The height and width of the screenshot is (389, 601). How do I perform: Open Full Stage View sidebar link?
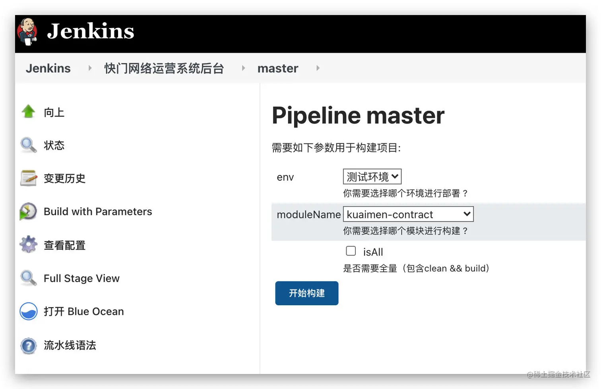pos(81,278)
